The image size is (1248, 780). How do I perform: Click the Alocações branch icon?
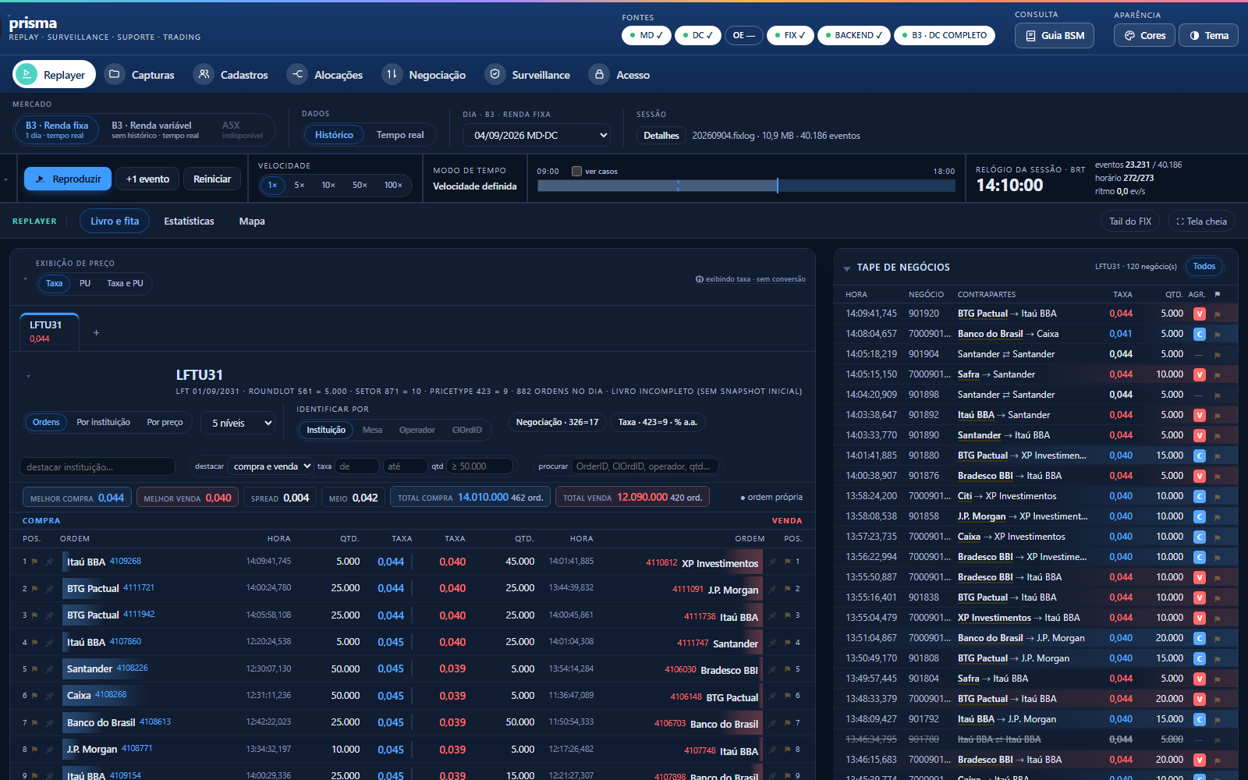tap(297, 74)
